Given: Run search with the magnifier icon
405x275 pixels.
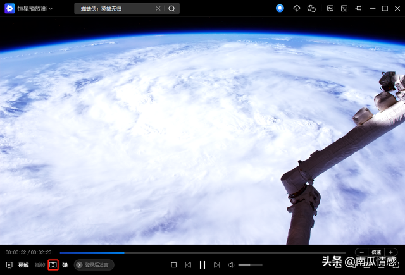Looking at the screenshot, I should point(171,9).
